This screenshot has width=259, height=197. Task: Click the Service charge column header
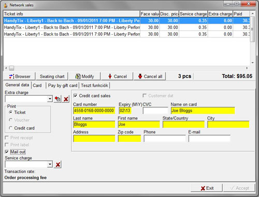tap(193, 14)
